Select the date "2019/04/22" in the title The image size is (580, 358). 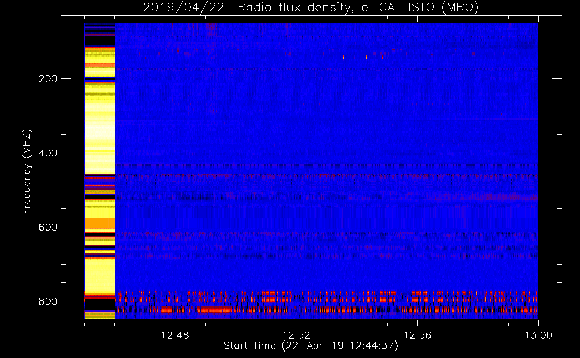(184, 7)
